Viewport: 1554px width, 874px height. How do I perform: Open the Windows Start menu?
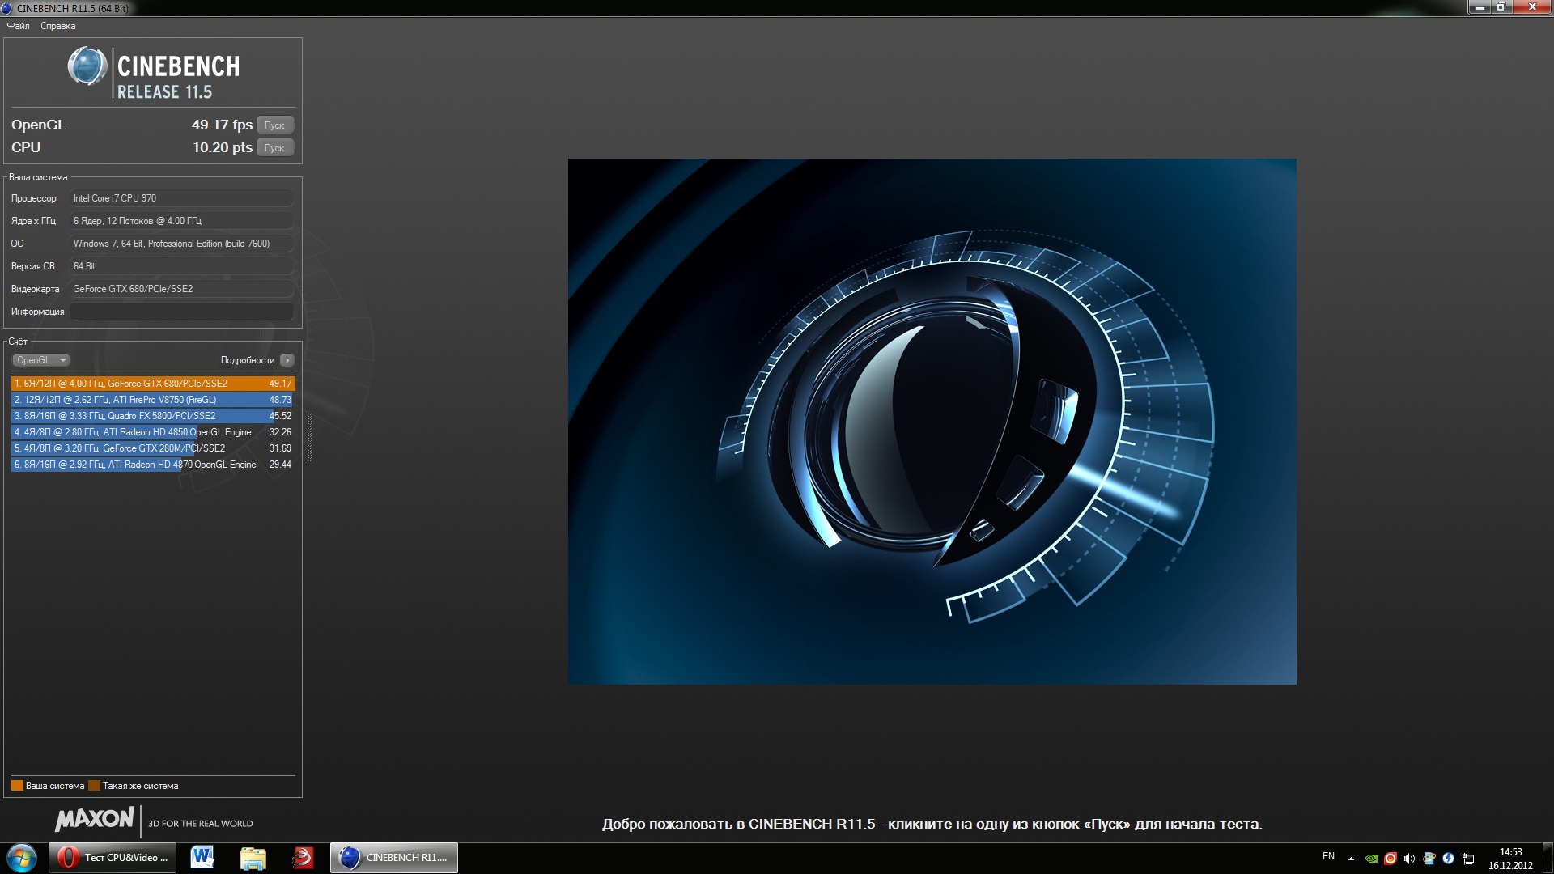[x=22, y=858]
